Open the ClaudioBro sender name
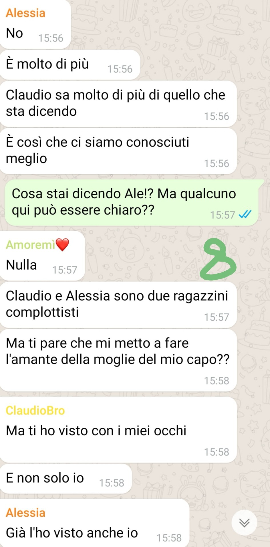The image size is (270, 547). click(35, 410)
